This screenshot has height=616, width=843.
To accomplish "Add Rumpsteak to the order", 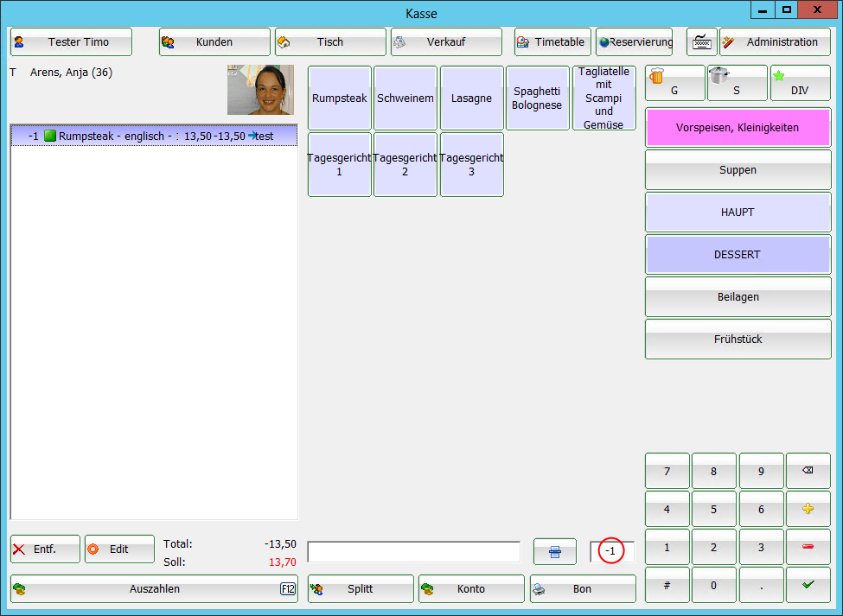I will point(339,98).
